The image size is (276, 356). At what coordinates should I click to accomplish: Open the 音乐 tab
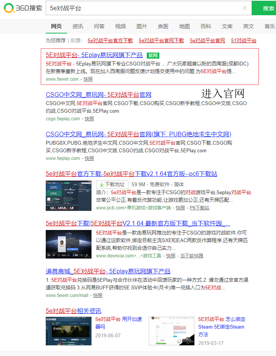click(270, 26)
